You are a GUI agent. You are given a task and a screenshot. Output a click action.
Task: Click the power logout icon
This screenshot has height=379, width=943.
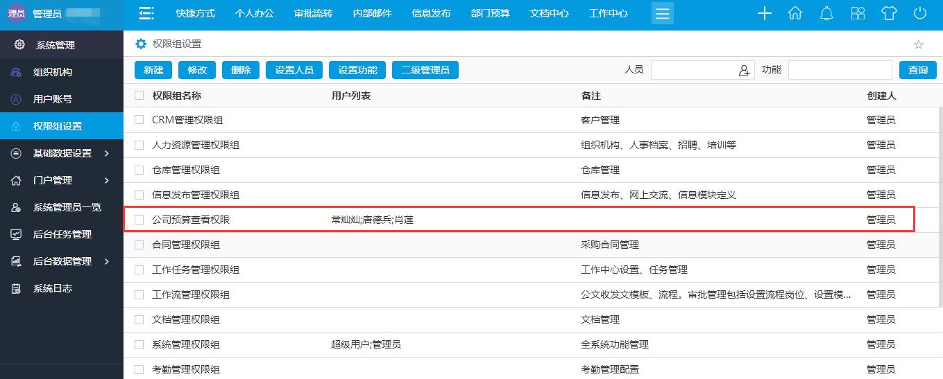tap(920, 14)
